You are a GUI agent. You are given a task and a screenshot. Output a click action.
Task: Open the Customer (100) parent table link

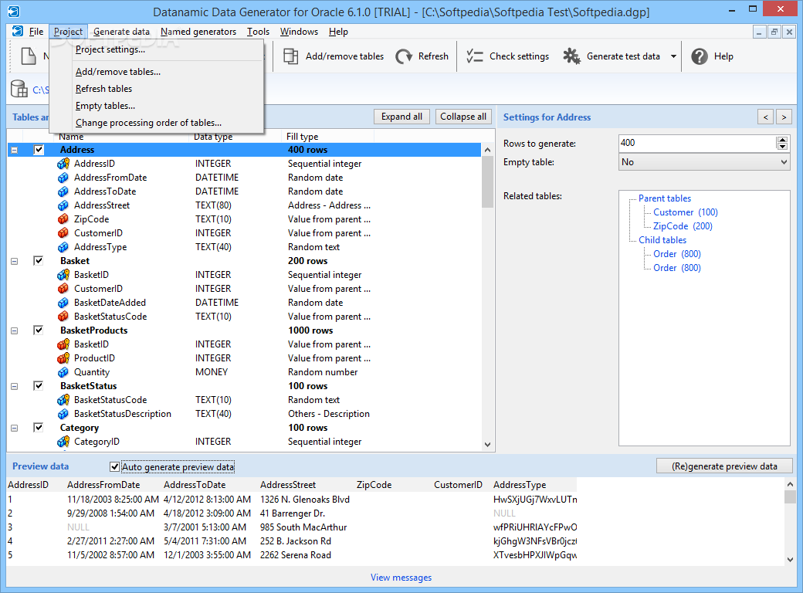tap(685, 212)
